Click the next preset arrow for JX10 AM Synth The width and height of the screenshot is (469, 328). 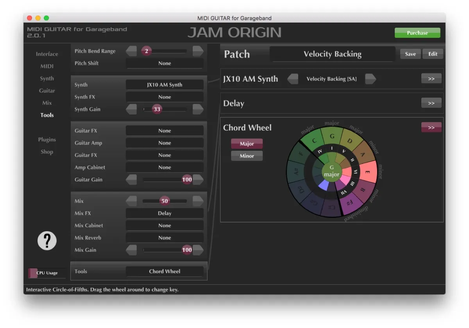[371, 78]
